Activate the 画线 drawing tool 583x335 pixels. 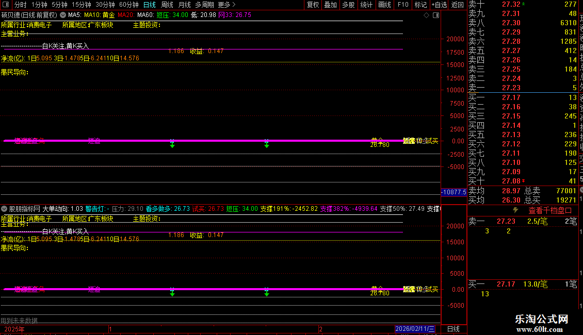pos(384,5)
